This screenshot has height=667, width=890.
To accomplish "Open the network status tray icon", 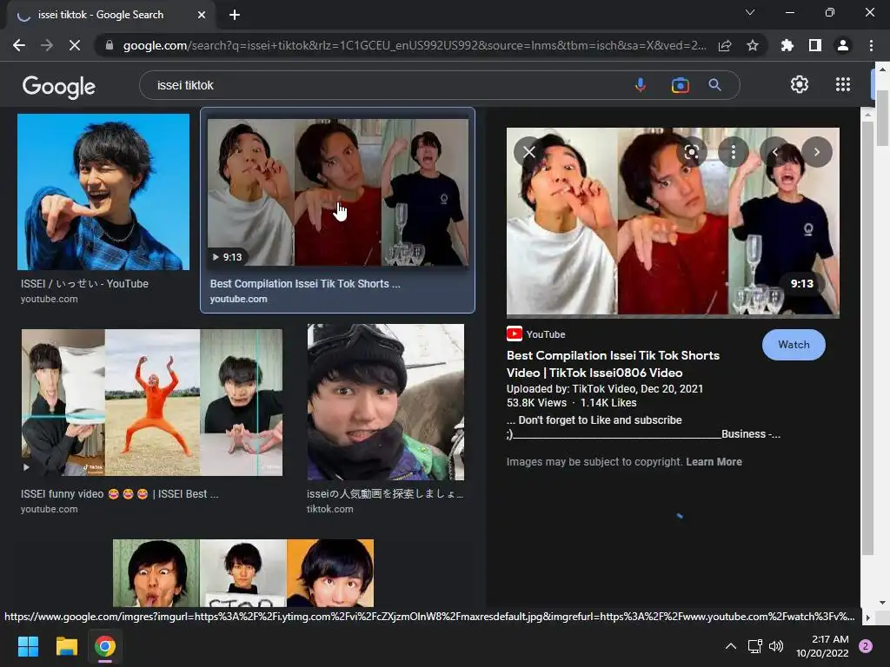I will tap(755, 646).
